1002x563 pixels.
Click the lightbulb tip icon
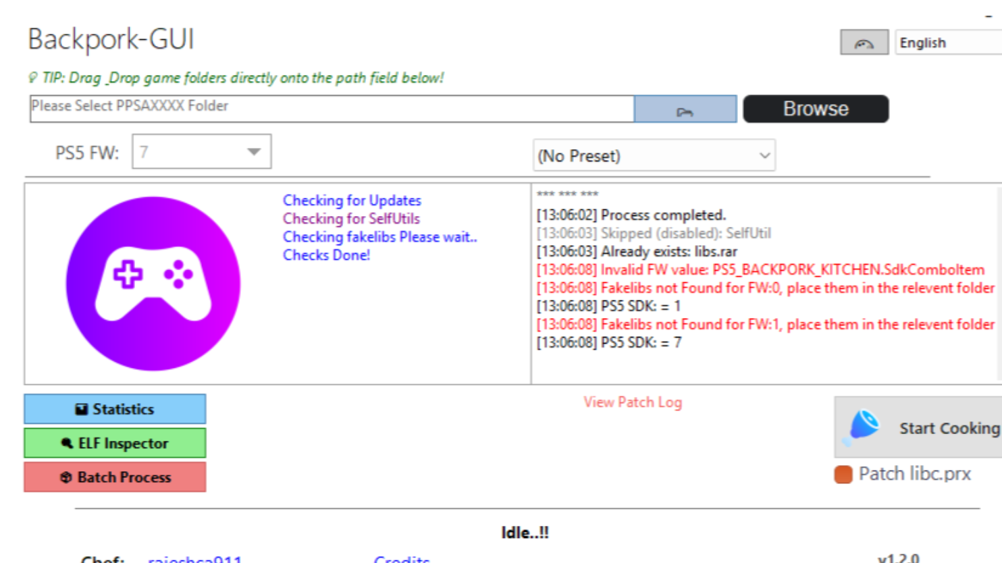click(32, 78)
